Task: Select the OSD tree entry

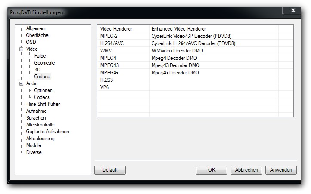Action: [31, 42]
